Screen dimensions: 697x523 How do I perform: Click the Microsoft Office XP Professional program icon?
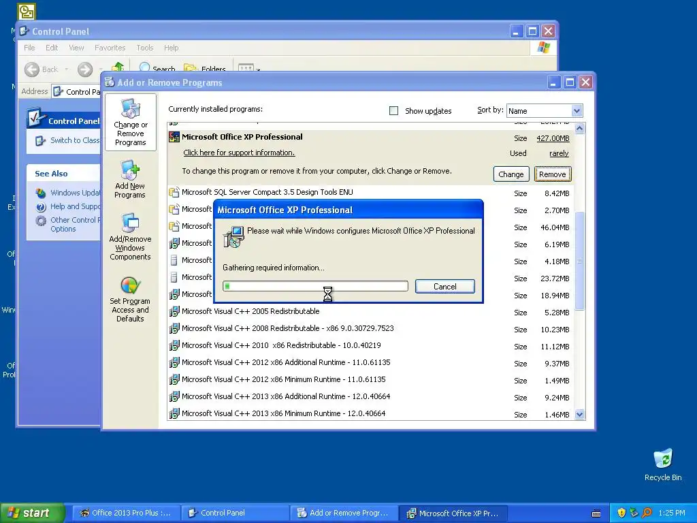174,137
